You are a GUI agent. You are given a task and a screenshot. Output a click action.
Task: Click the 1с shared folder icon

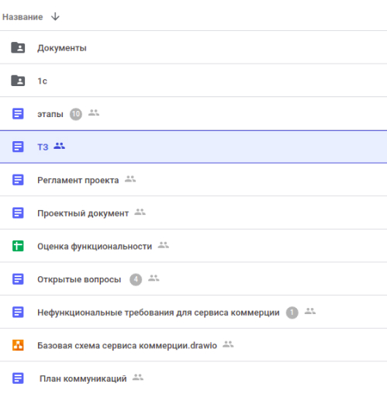18,81
